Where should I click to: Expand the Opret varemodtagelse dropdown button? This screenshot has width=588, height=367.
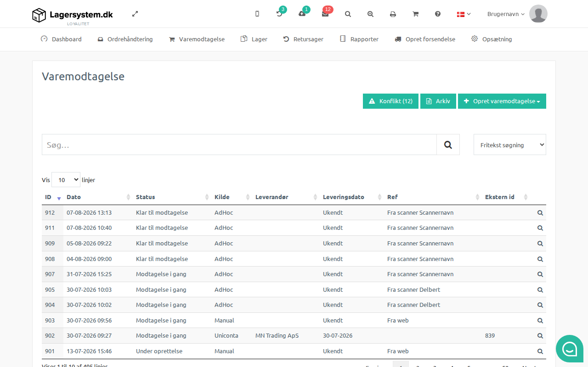(502, 101)
